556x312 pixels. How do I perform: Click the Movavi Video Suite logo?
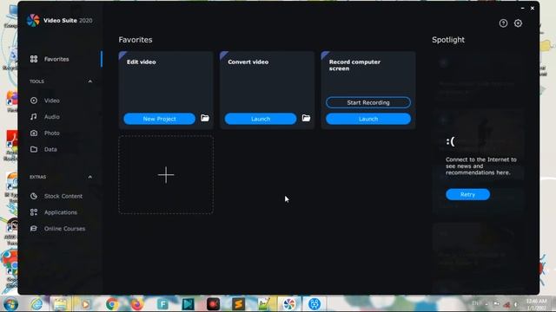coord(33,21)
